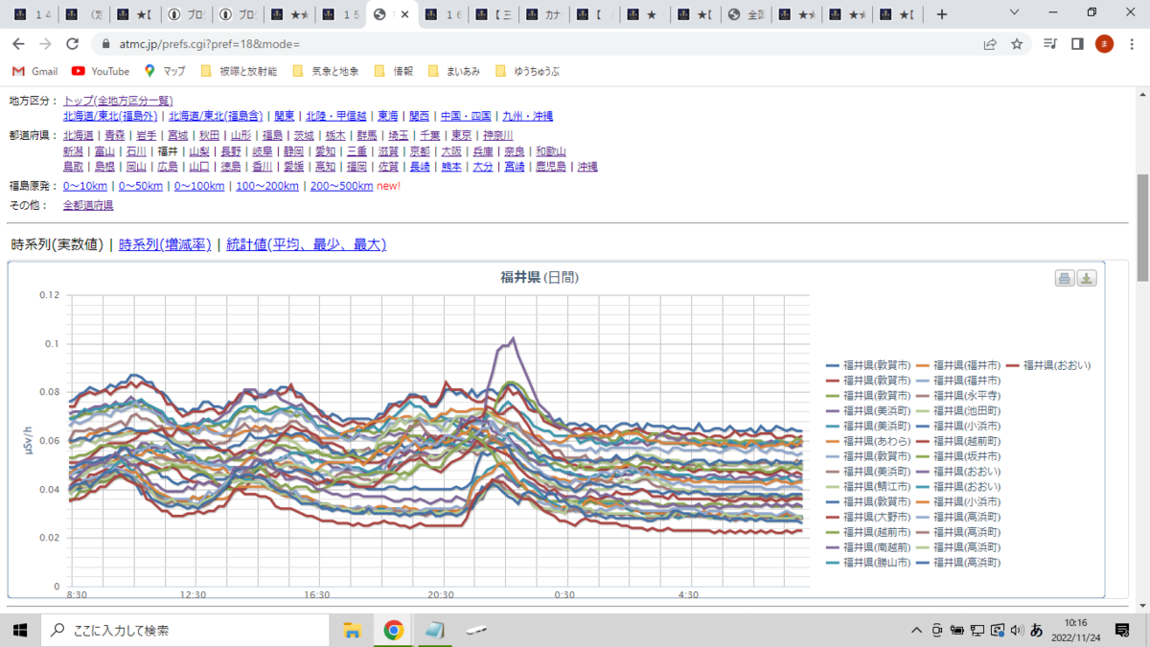This screenshot has width=1150, height=647.
Task: Open the YouTube bookmark
Action: [x=101, y=71]
